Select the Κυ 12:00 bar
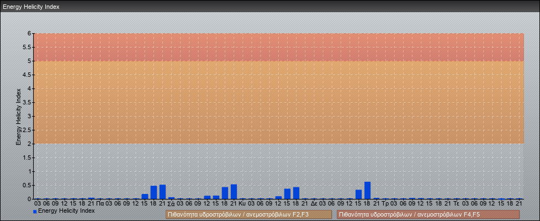This screenshot has width=540, height=221. 278,198
